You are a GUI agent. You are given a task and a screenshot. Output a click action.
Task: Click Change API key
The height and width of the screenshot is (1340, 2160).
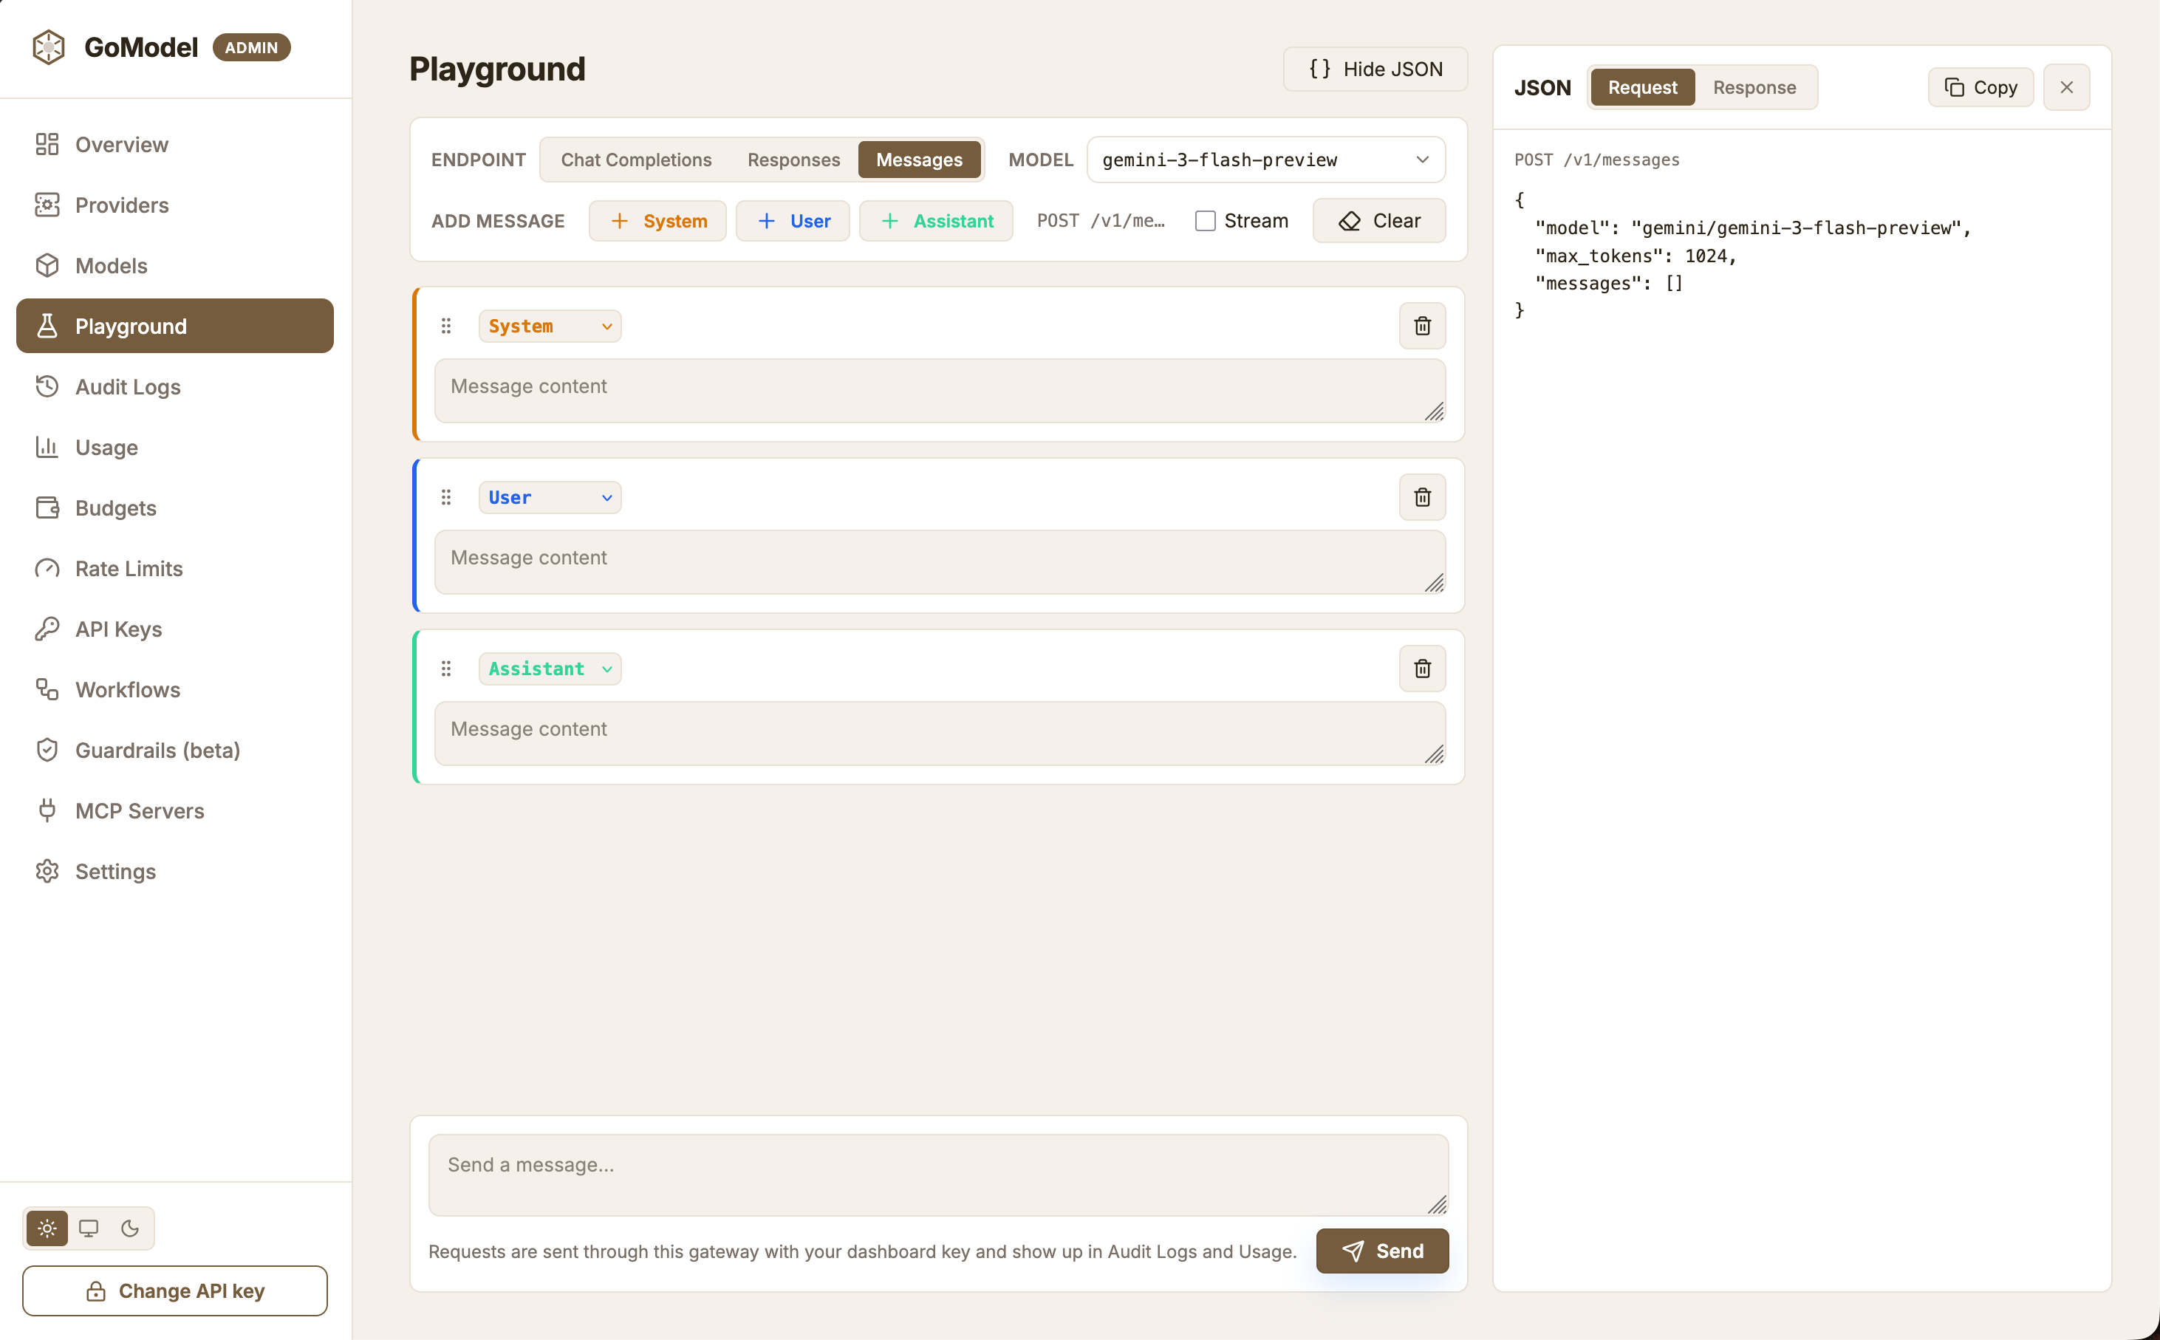click(x=174, y=1291)
